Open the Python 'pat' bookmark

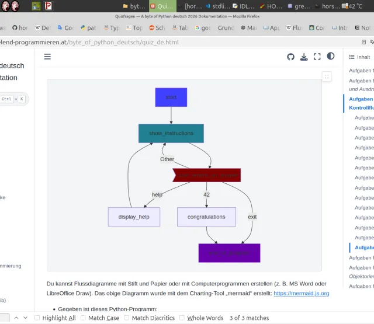[88, 28]
